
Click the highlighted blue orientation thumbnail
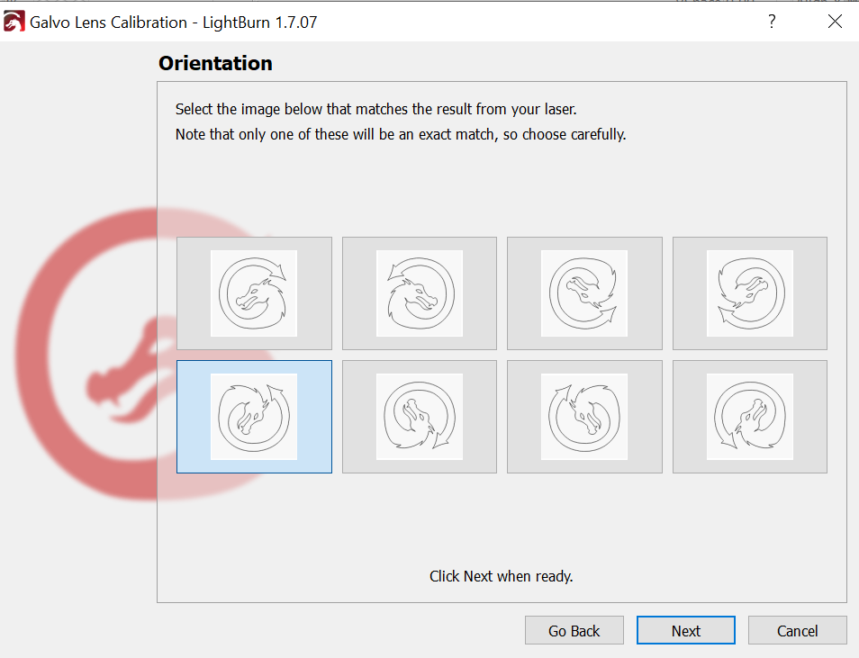coord(254,417)
